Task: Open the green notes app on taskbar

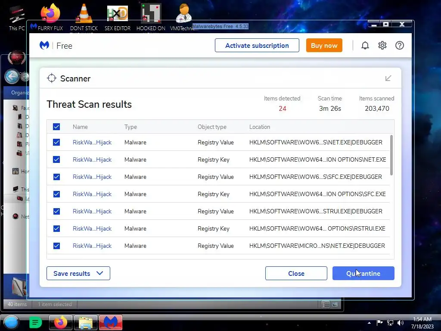Action: (x=35, y=322)
